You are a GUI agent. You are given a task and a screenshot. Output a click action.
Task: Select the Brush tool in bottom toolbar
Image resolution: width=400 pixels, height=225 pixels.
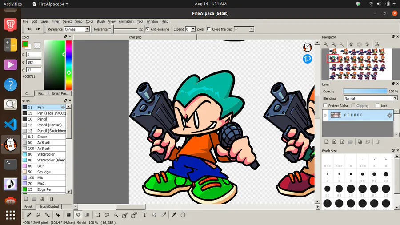(x=29, y=215)
